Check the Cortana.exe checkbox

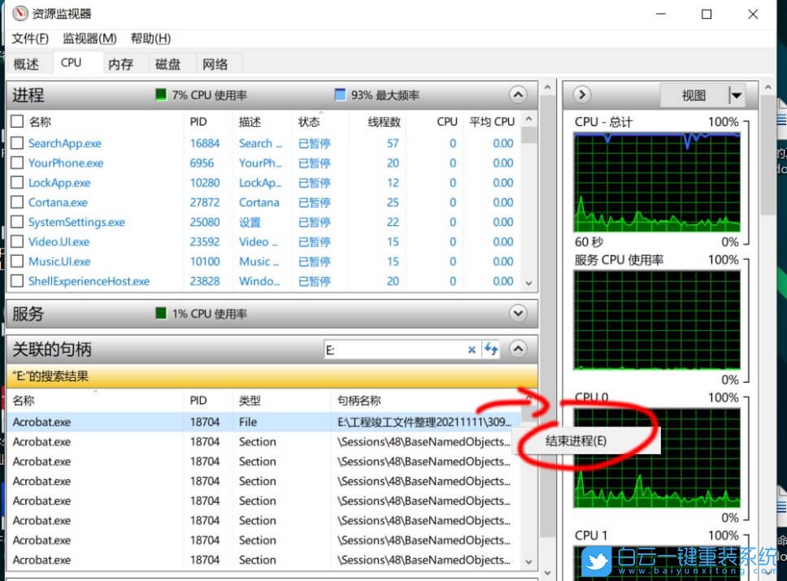(16, 202)
